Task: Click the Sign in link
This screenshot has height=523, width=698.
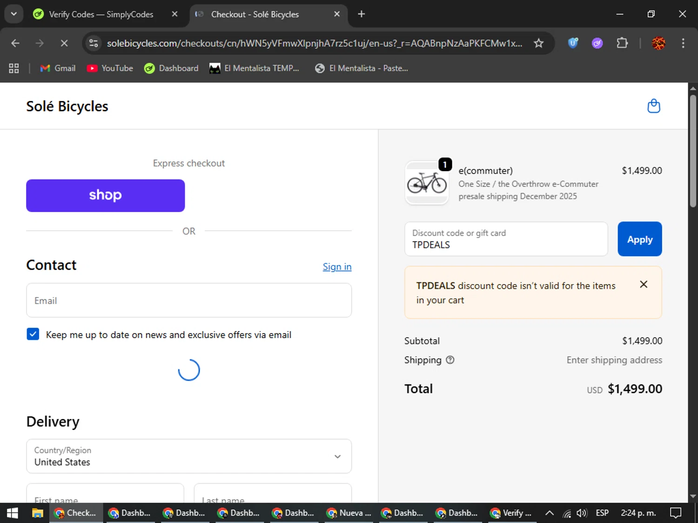Action: point(337,267)
